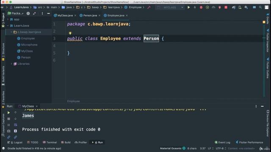Click the Run panel up arrow
Viewport: 271px width, 152px height.
click(15, 113)
